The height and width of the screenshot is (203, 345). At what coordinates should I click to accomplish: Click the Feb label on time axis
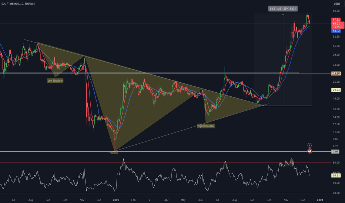point(133,200)
